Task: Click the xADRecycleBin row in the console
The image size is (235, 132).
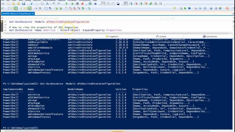Action: point(106,42)
